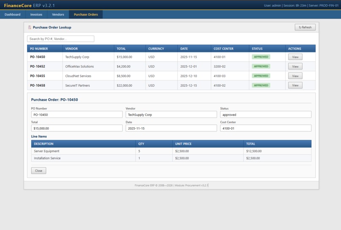
Task: Click the PO Number input field
Action: click(x=77, y=115)
